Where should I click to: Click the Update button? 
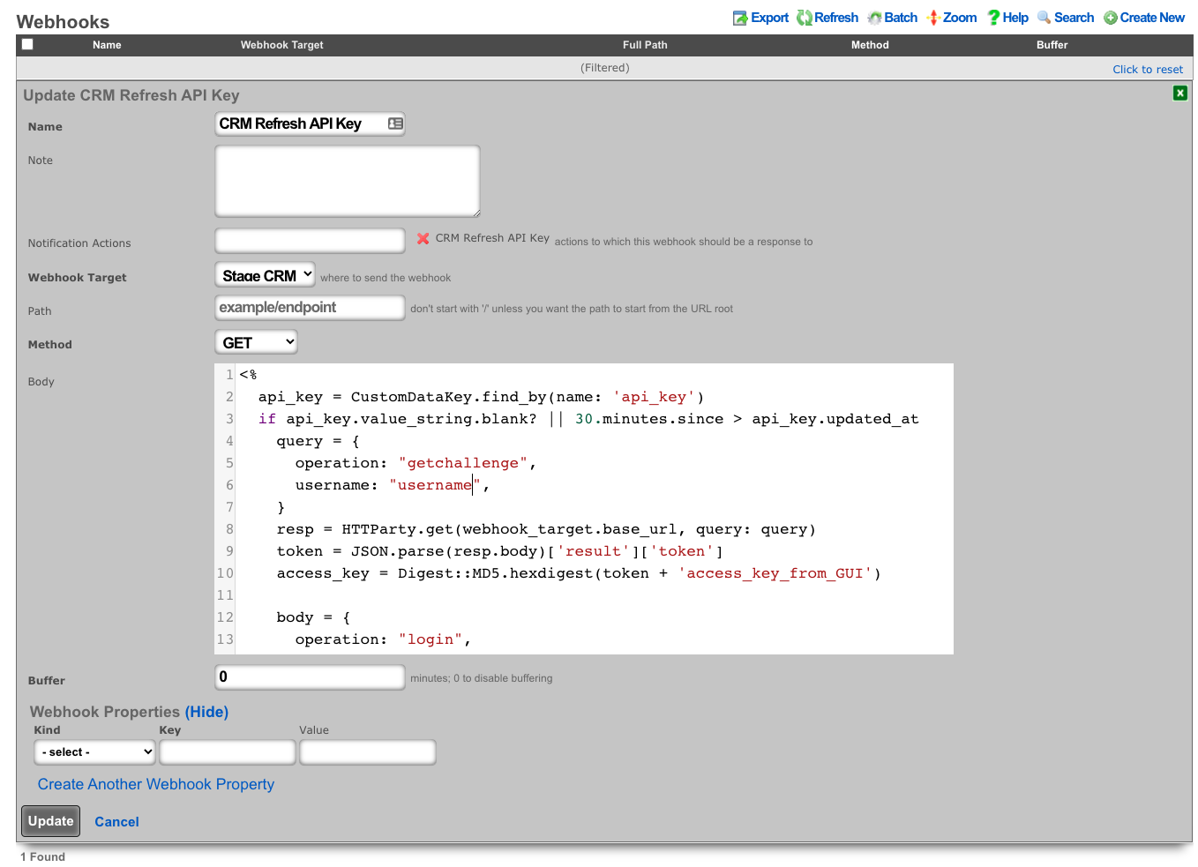[51, 821]
